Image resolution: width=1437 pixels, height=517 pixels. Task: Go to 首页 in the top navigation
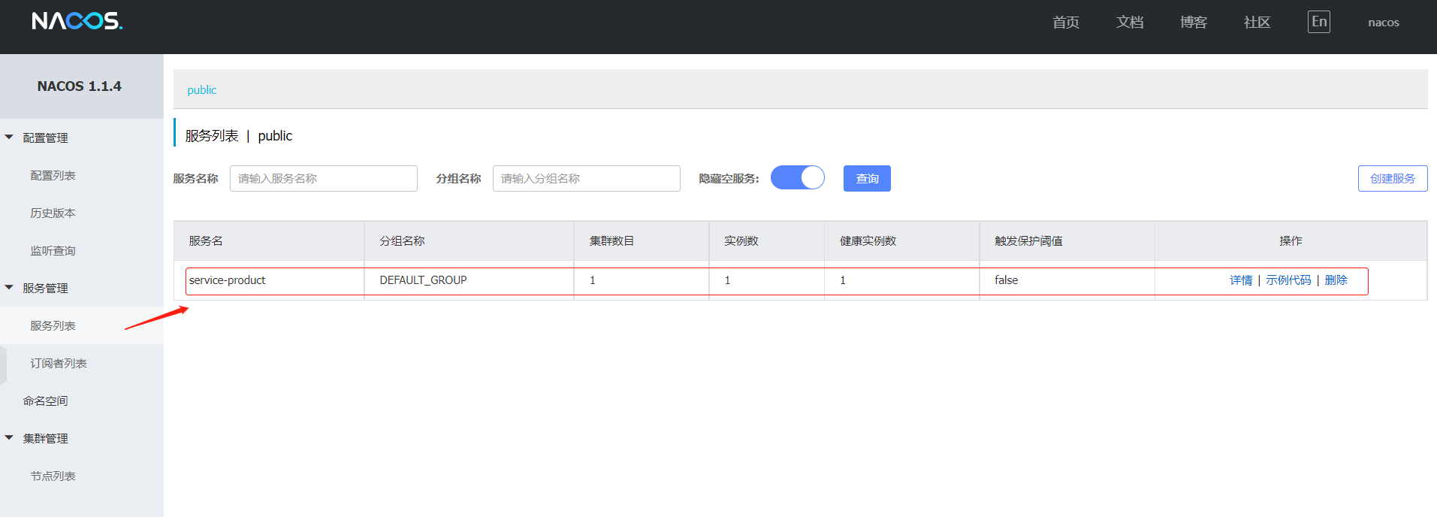(1066, 23)
